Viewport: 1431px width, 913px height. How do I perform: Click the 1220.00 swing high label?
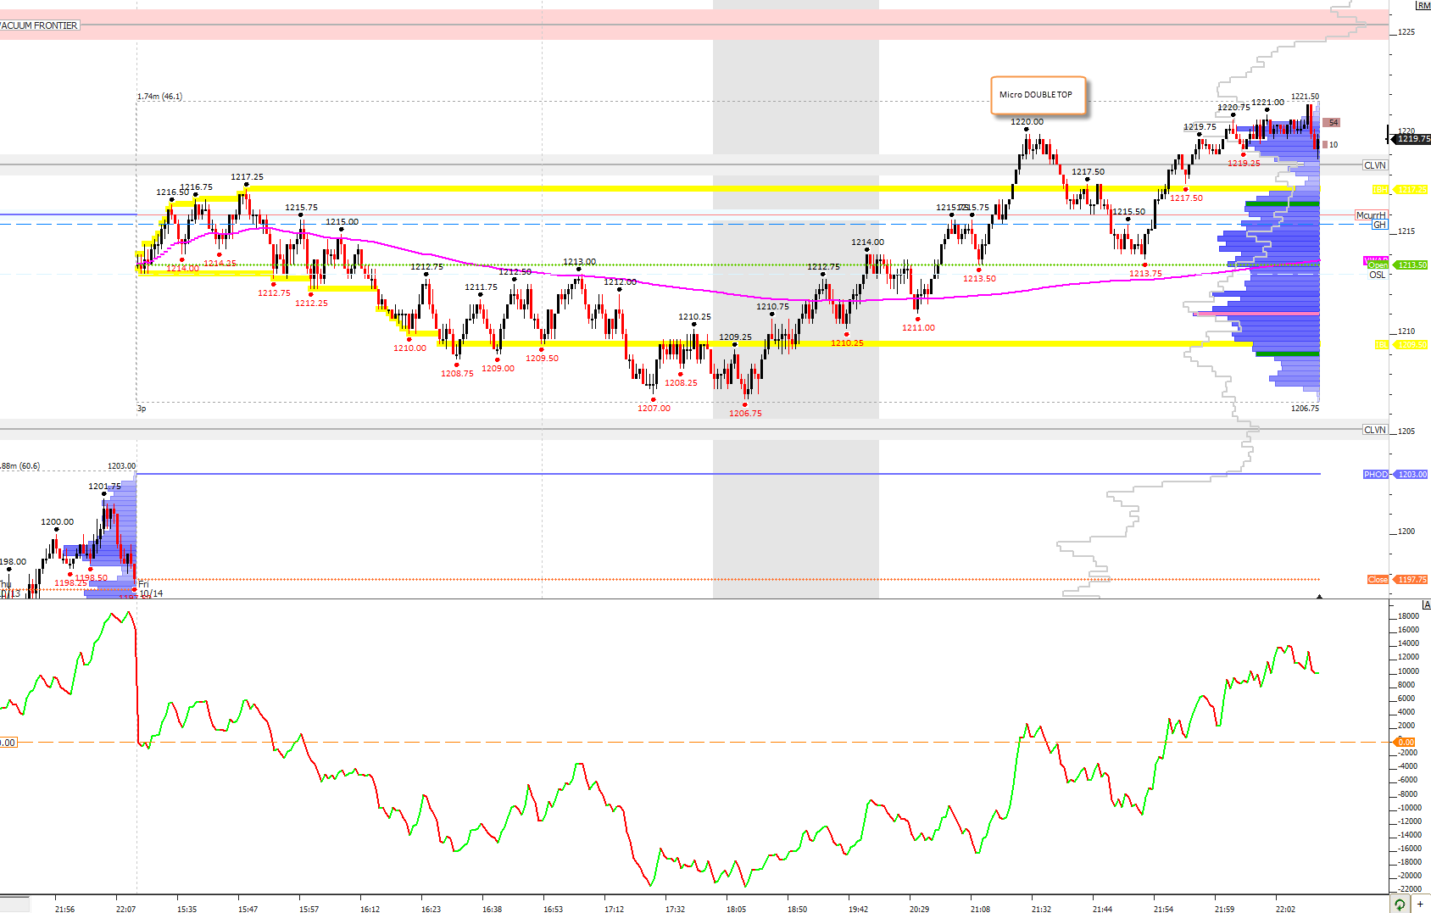point(1027,122)
